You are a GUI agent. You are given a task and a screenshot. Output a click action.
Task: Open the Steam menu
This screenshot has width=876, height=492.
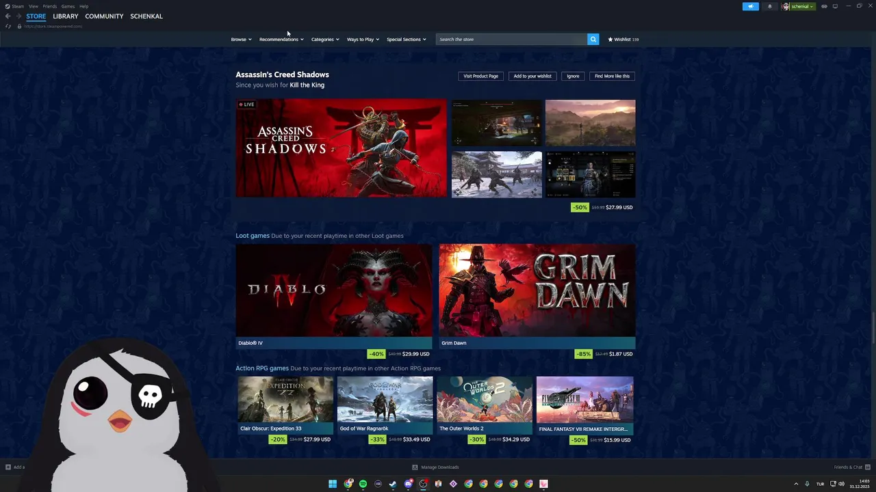point(18,6)
